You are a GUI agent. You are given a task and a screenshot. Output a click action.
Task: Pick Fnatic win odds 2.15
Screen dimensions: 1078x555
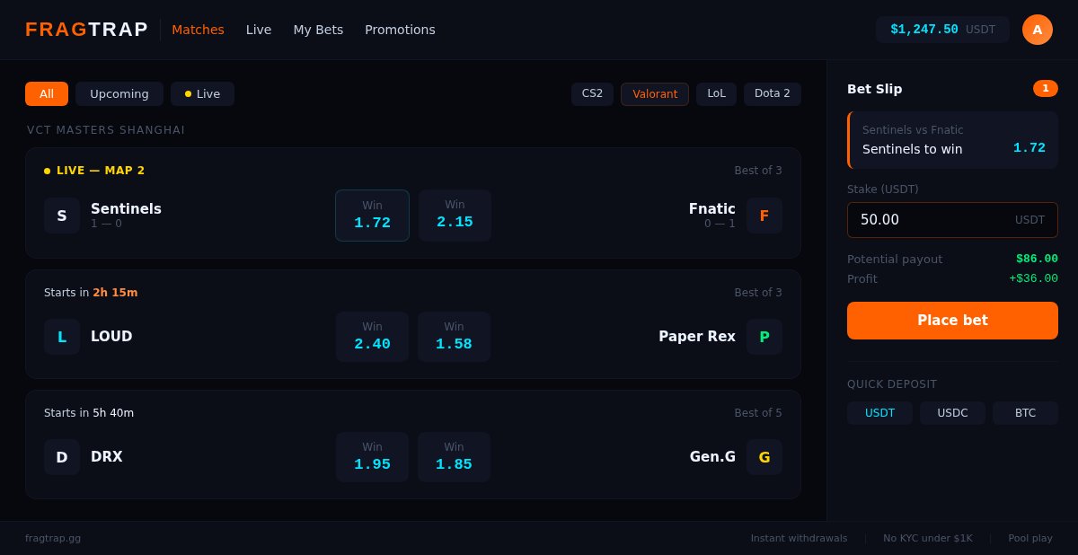[x=455, y=216]
